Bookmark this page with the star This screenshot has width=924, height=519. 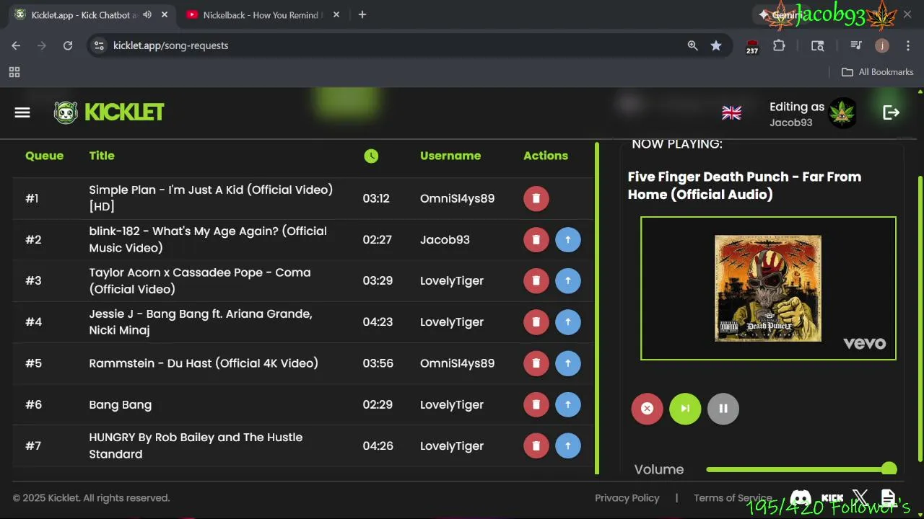[715, 45]
